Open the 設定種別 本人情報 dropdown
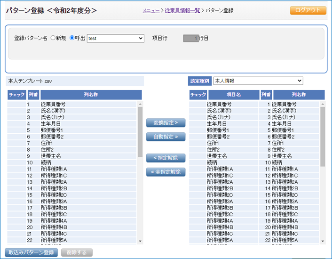 click(258, 81)
